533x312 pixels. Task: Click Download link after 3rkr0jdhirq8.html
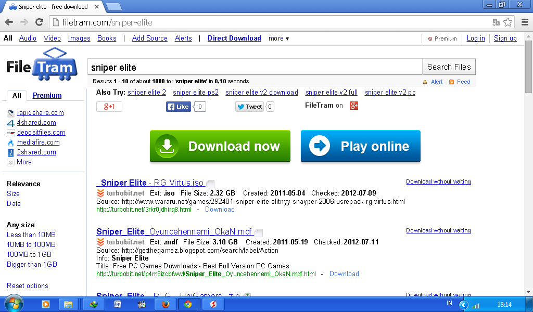[220, 210]
